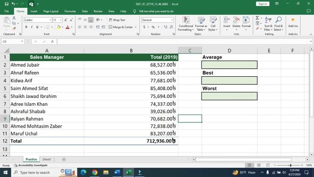Click the Sign in button
This screenshot has height=177, width=314.
click(x=262, y=4)
